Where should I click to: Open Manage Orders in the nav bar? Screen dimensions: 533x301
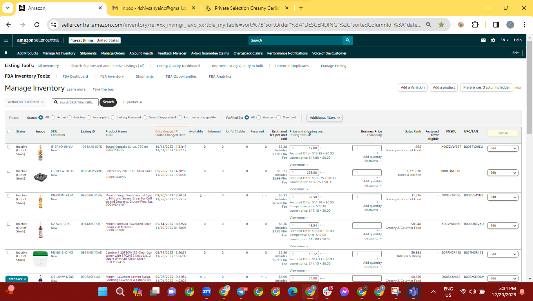pyautogui.click(x=113, y=53)
